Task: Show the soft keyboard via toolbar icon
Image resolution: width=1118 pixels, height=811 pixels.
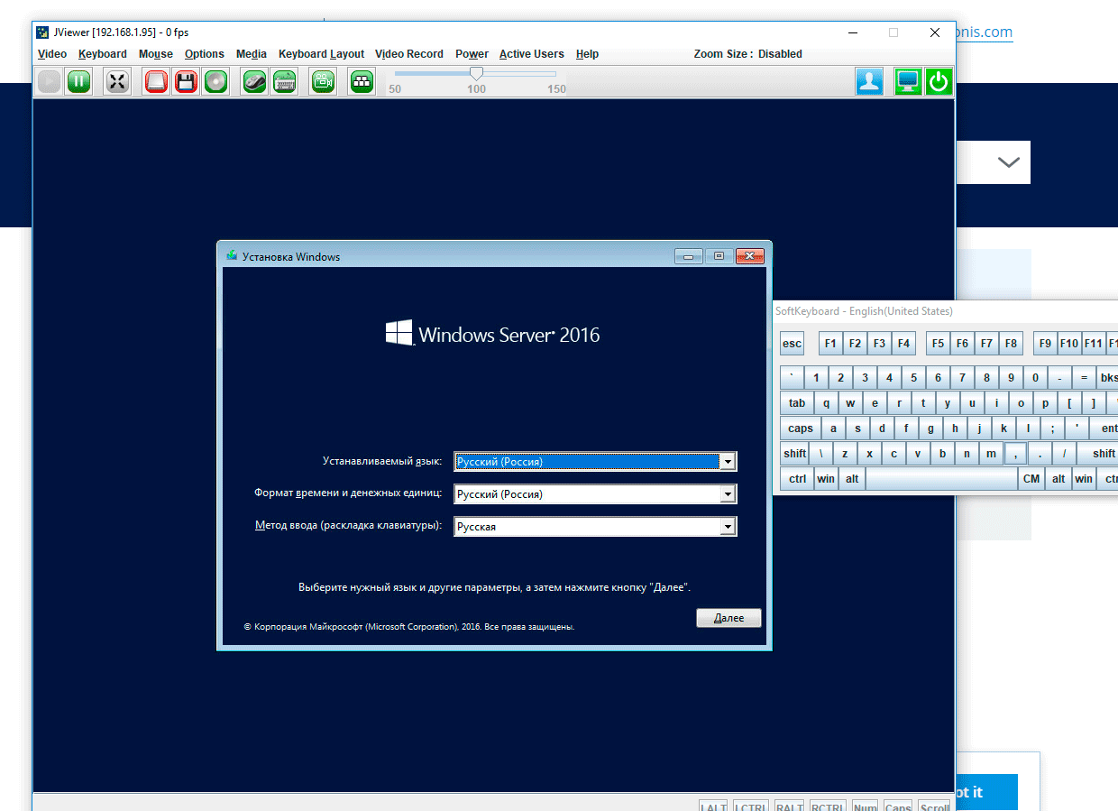Action: (284, 81)
